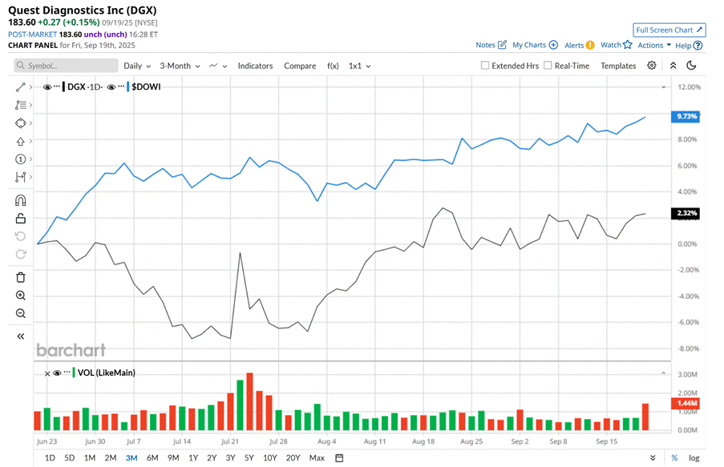The image size is (724, 467).
Task: Open the custom date range calendar icon
Action: (339, 457)
